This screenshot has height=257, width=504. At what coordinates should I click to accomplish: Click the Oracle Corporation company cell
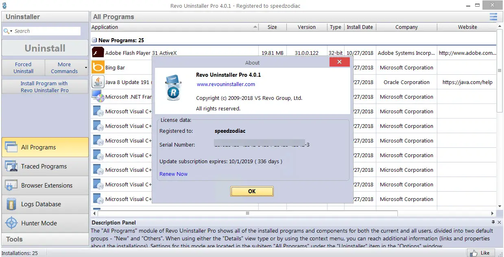click(406, 82)
